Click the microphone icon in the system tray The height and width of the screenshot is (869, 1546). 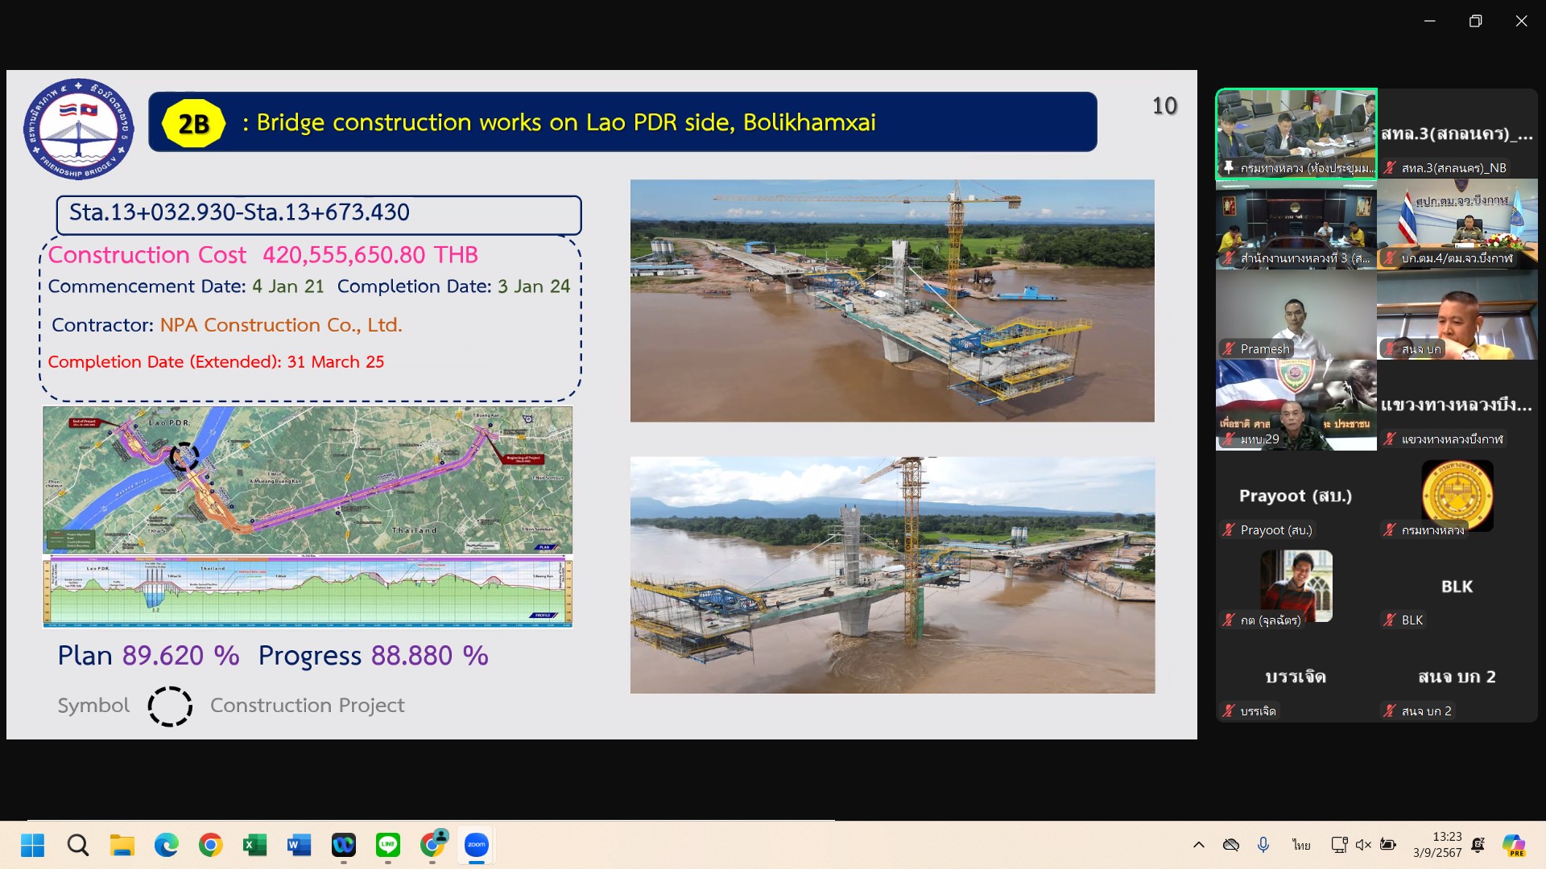point(1263,845)
